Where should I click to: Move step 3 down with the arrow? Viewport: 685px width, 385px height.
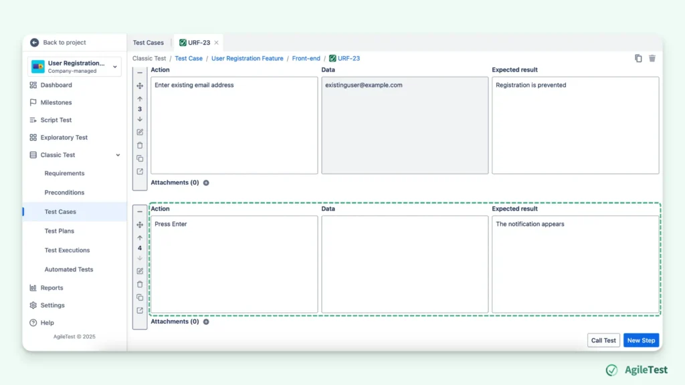(140, 119)
